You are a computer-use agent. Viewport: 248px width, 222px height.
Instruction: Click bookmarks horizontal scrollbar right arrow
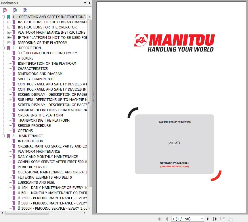click(x=85, y=213)
